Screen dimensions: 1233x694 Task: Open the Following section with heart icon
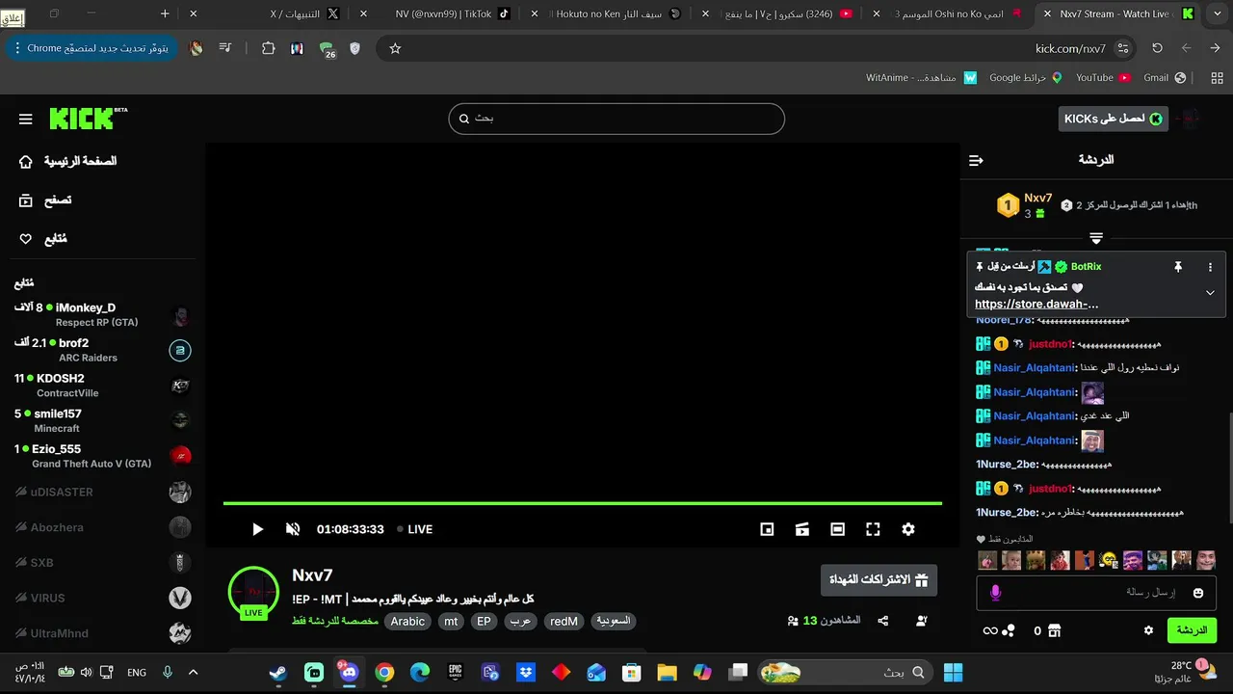43,239
